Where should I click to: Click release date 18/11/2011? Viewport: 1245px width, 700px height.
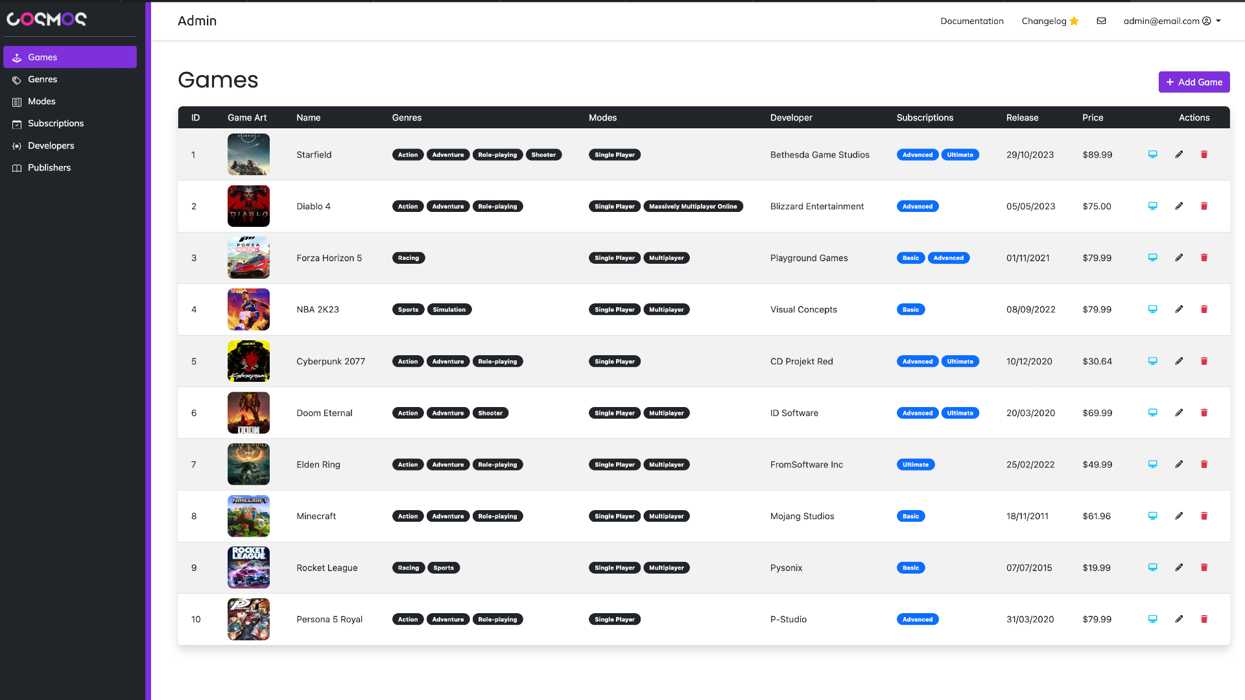tap(1027, 516)
